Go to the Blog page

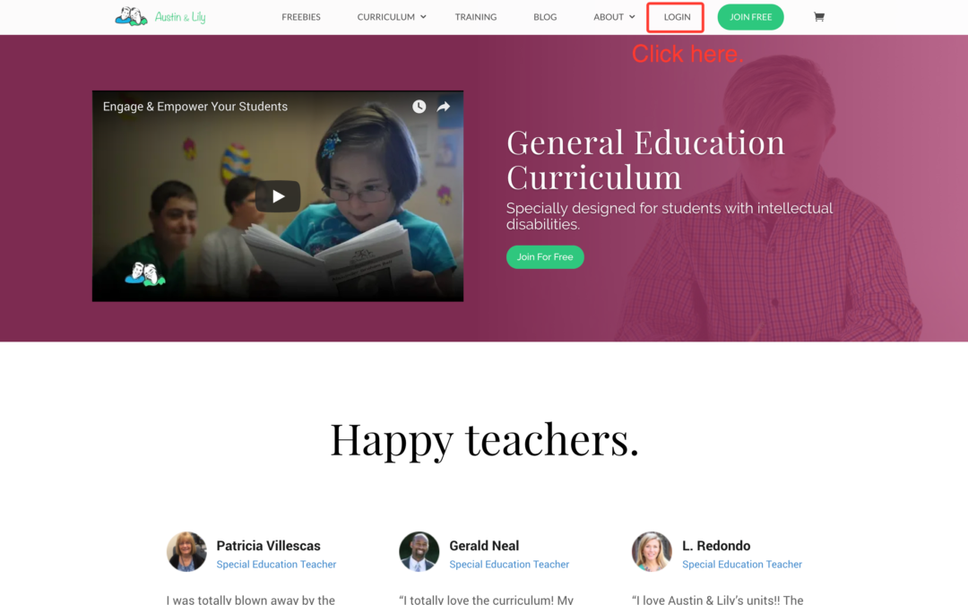[545, 17]
